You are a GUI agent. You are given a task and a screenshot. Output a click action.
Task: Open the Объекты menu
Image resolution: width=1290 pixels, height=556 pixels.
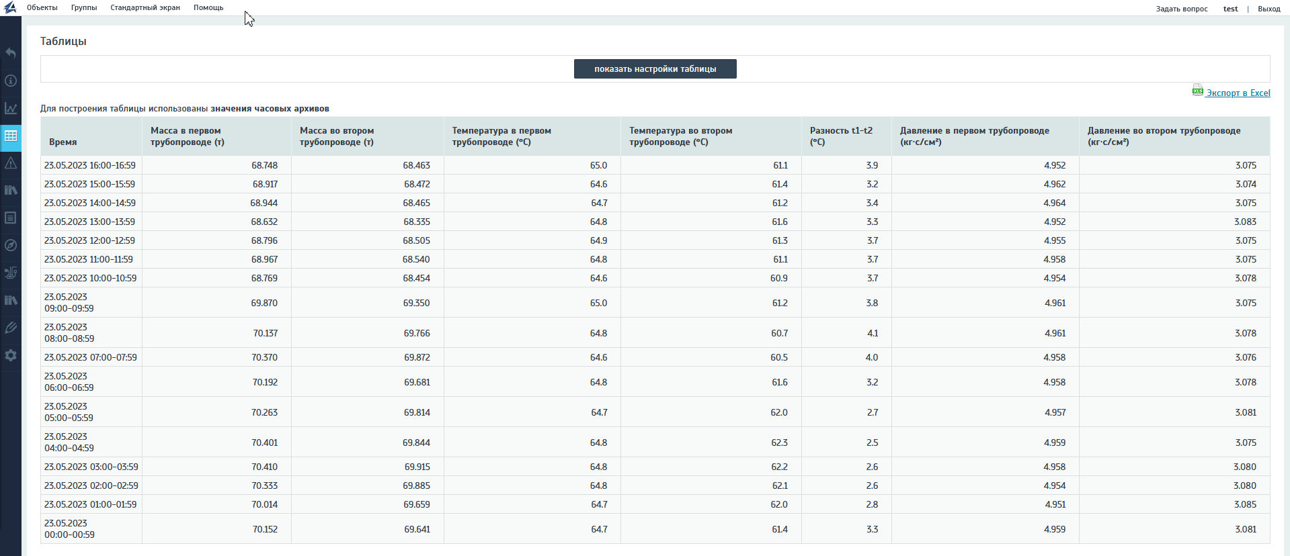pyautogui.click(x=42, y=8)
